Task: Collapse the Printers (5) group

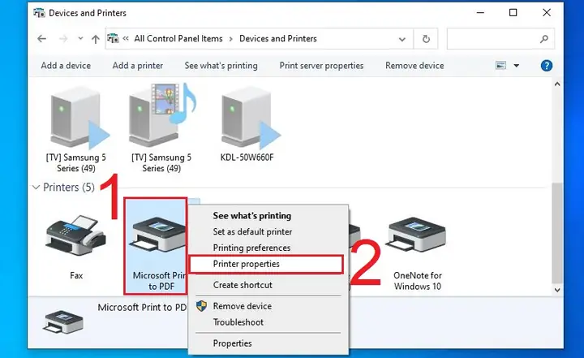Action: coord(36,188)
